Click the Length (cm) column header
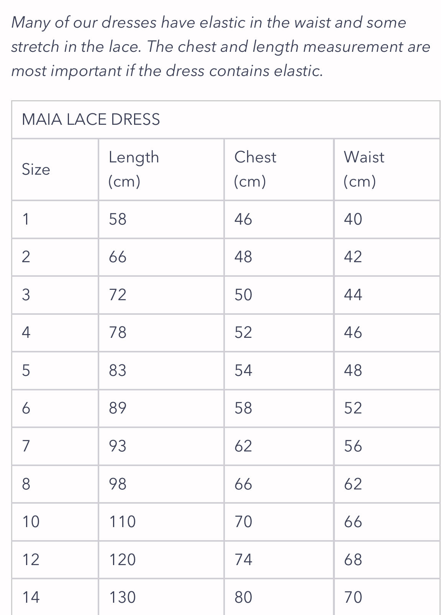Viewport: 441px width, 615px height. tap(134, 169)
